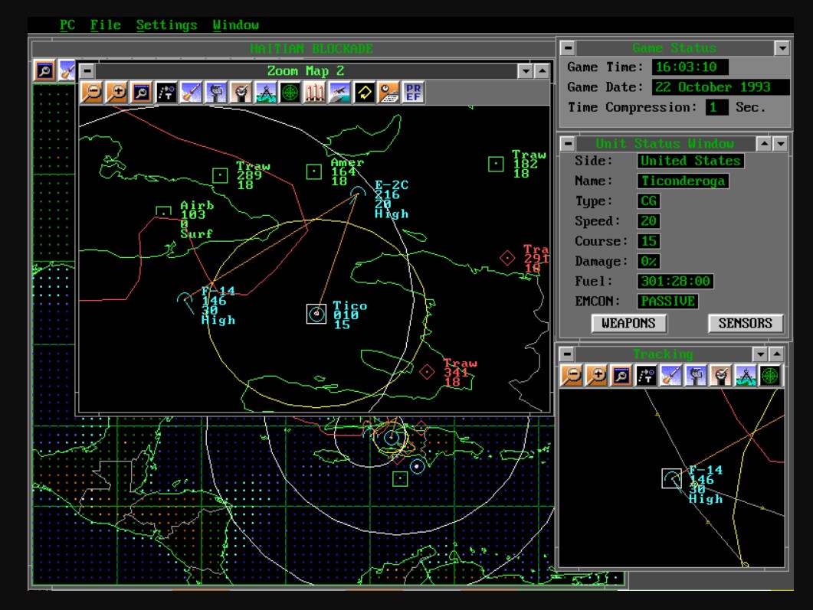813x610 pixels.
Task: Open Game Status window control menu
Action: click(x=569, y=47)
